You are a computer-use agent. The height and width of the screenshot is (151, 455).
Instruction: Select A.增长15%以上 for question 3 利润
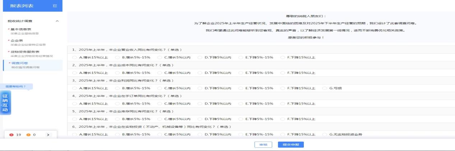tap(74, 88)
